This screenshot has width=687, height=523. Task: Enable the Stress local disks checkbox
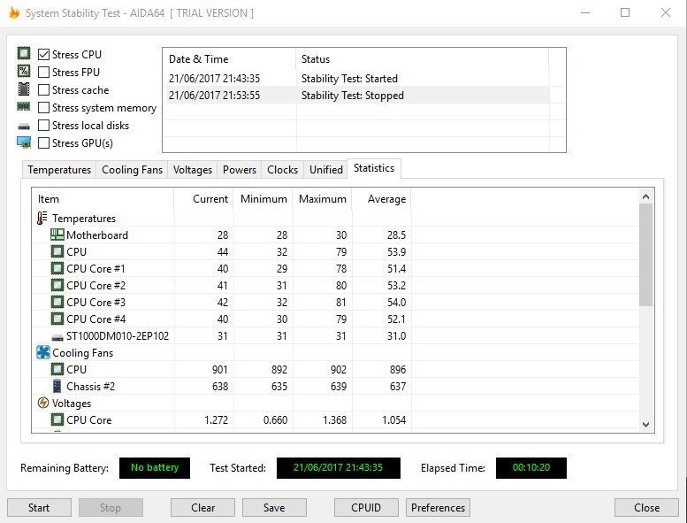[43, 126]
